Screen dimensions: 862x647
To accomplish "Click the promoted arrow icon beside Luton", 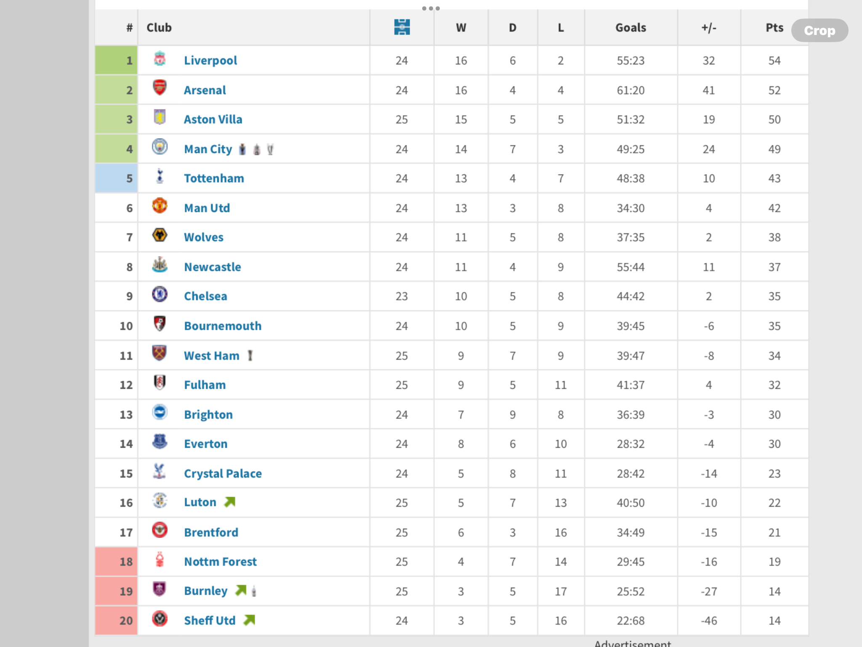I will click(x=230, y=502).
